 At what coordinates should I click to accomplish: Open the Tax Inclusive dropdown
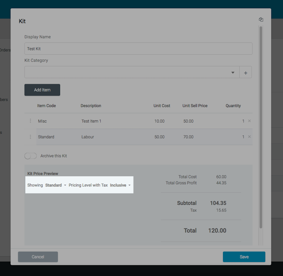point(120,185)
